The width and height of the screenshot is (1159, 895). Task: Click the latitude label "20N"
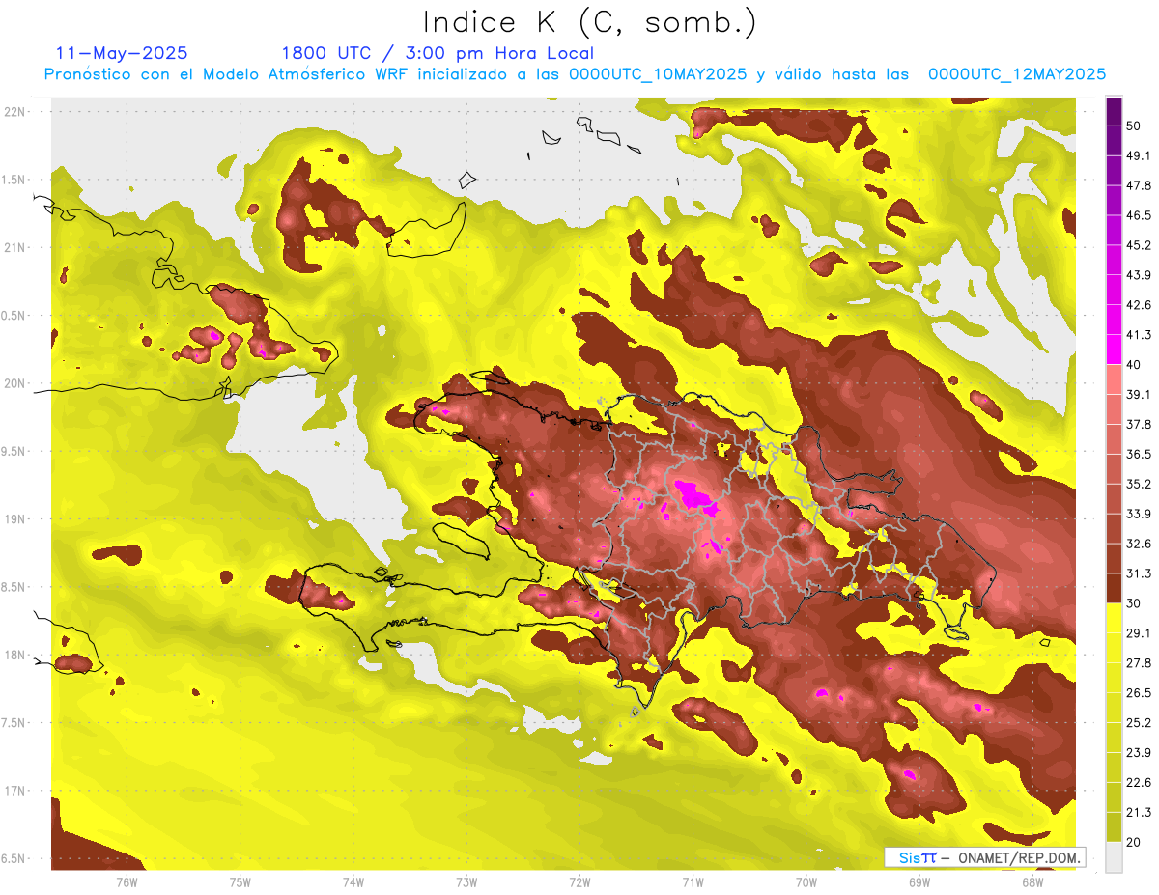14,383
